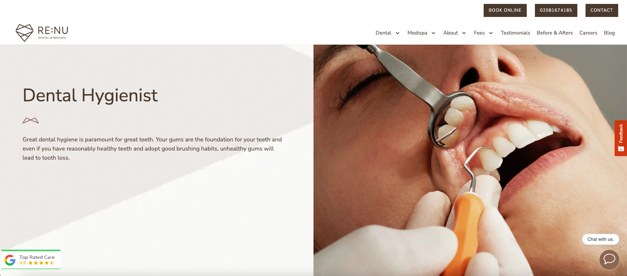Open the Careers page
This screenshot has height=276, width=627.
(588, 33)
